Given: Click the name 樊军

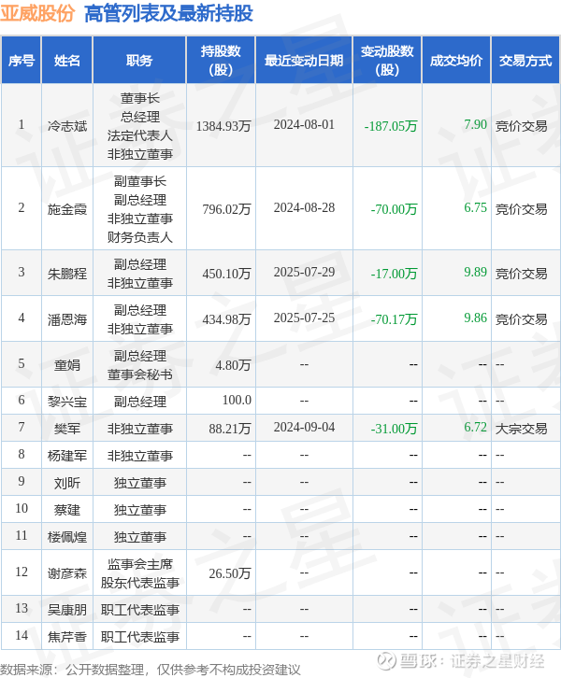Looking at the screenshot, I should click(67, 429).
